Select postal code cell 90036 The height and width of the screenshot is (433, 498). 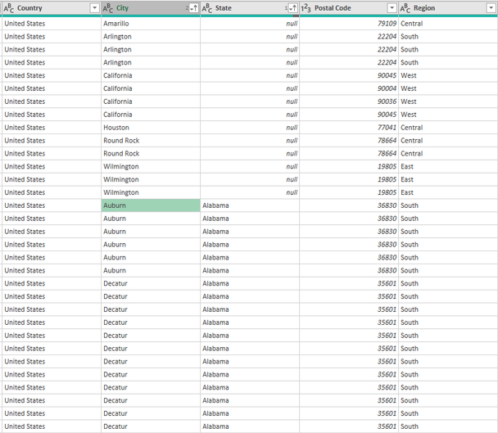349,101
